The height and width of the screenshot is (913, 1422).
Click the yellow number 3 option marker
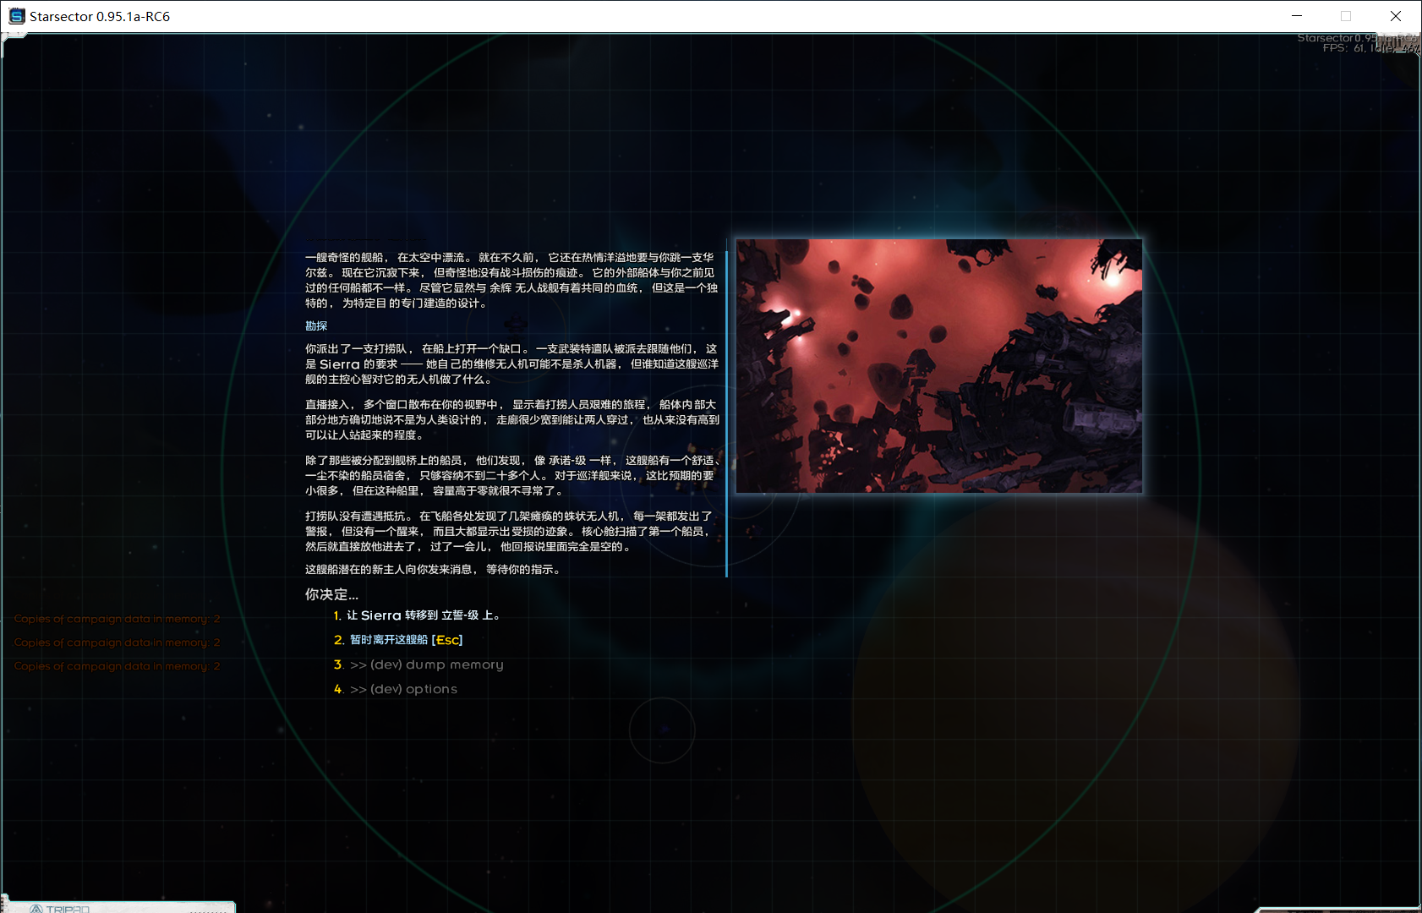pos(338,664)
